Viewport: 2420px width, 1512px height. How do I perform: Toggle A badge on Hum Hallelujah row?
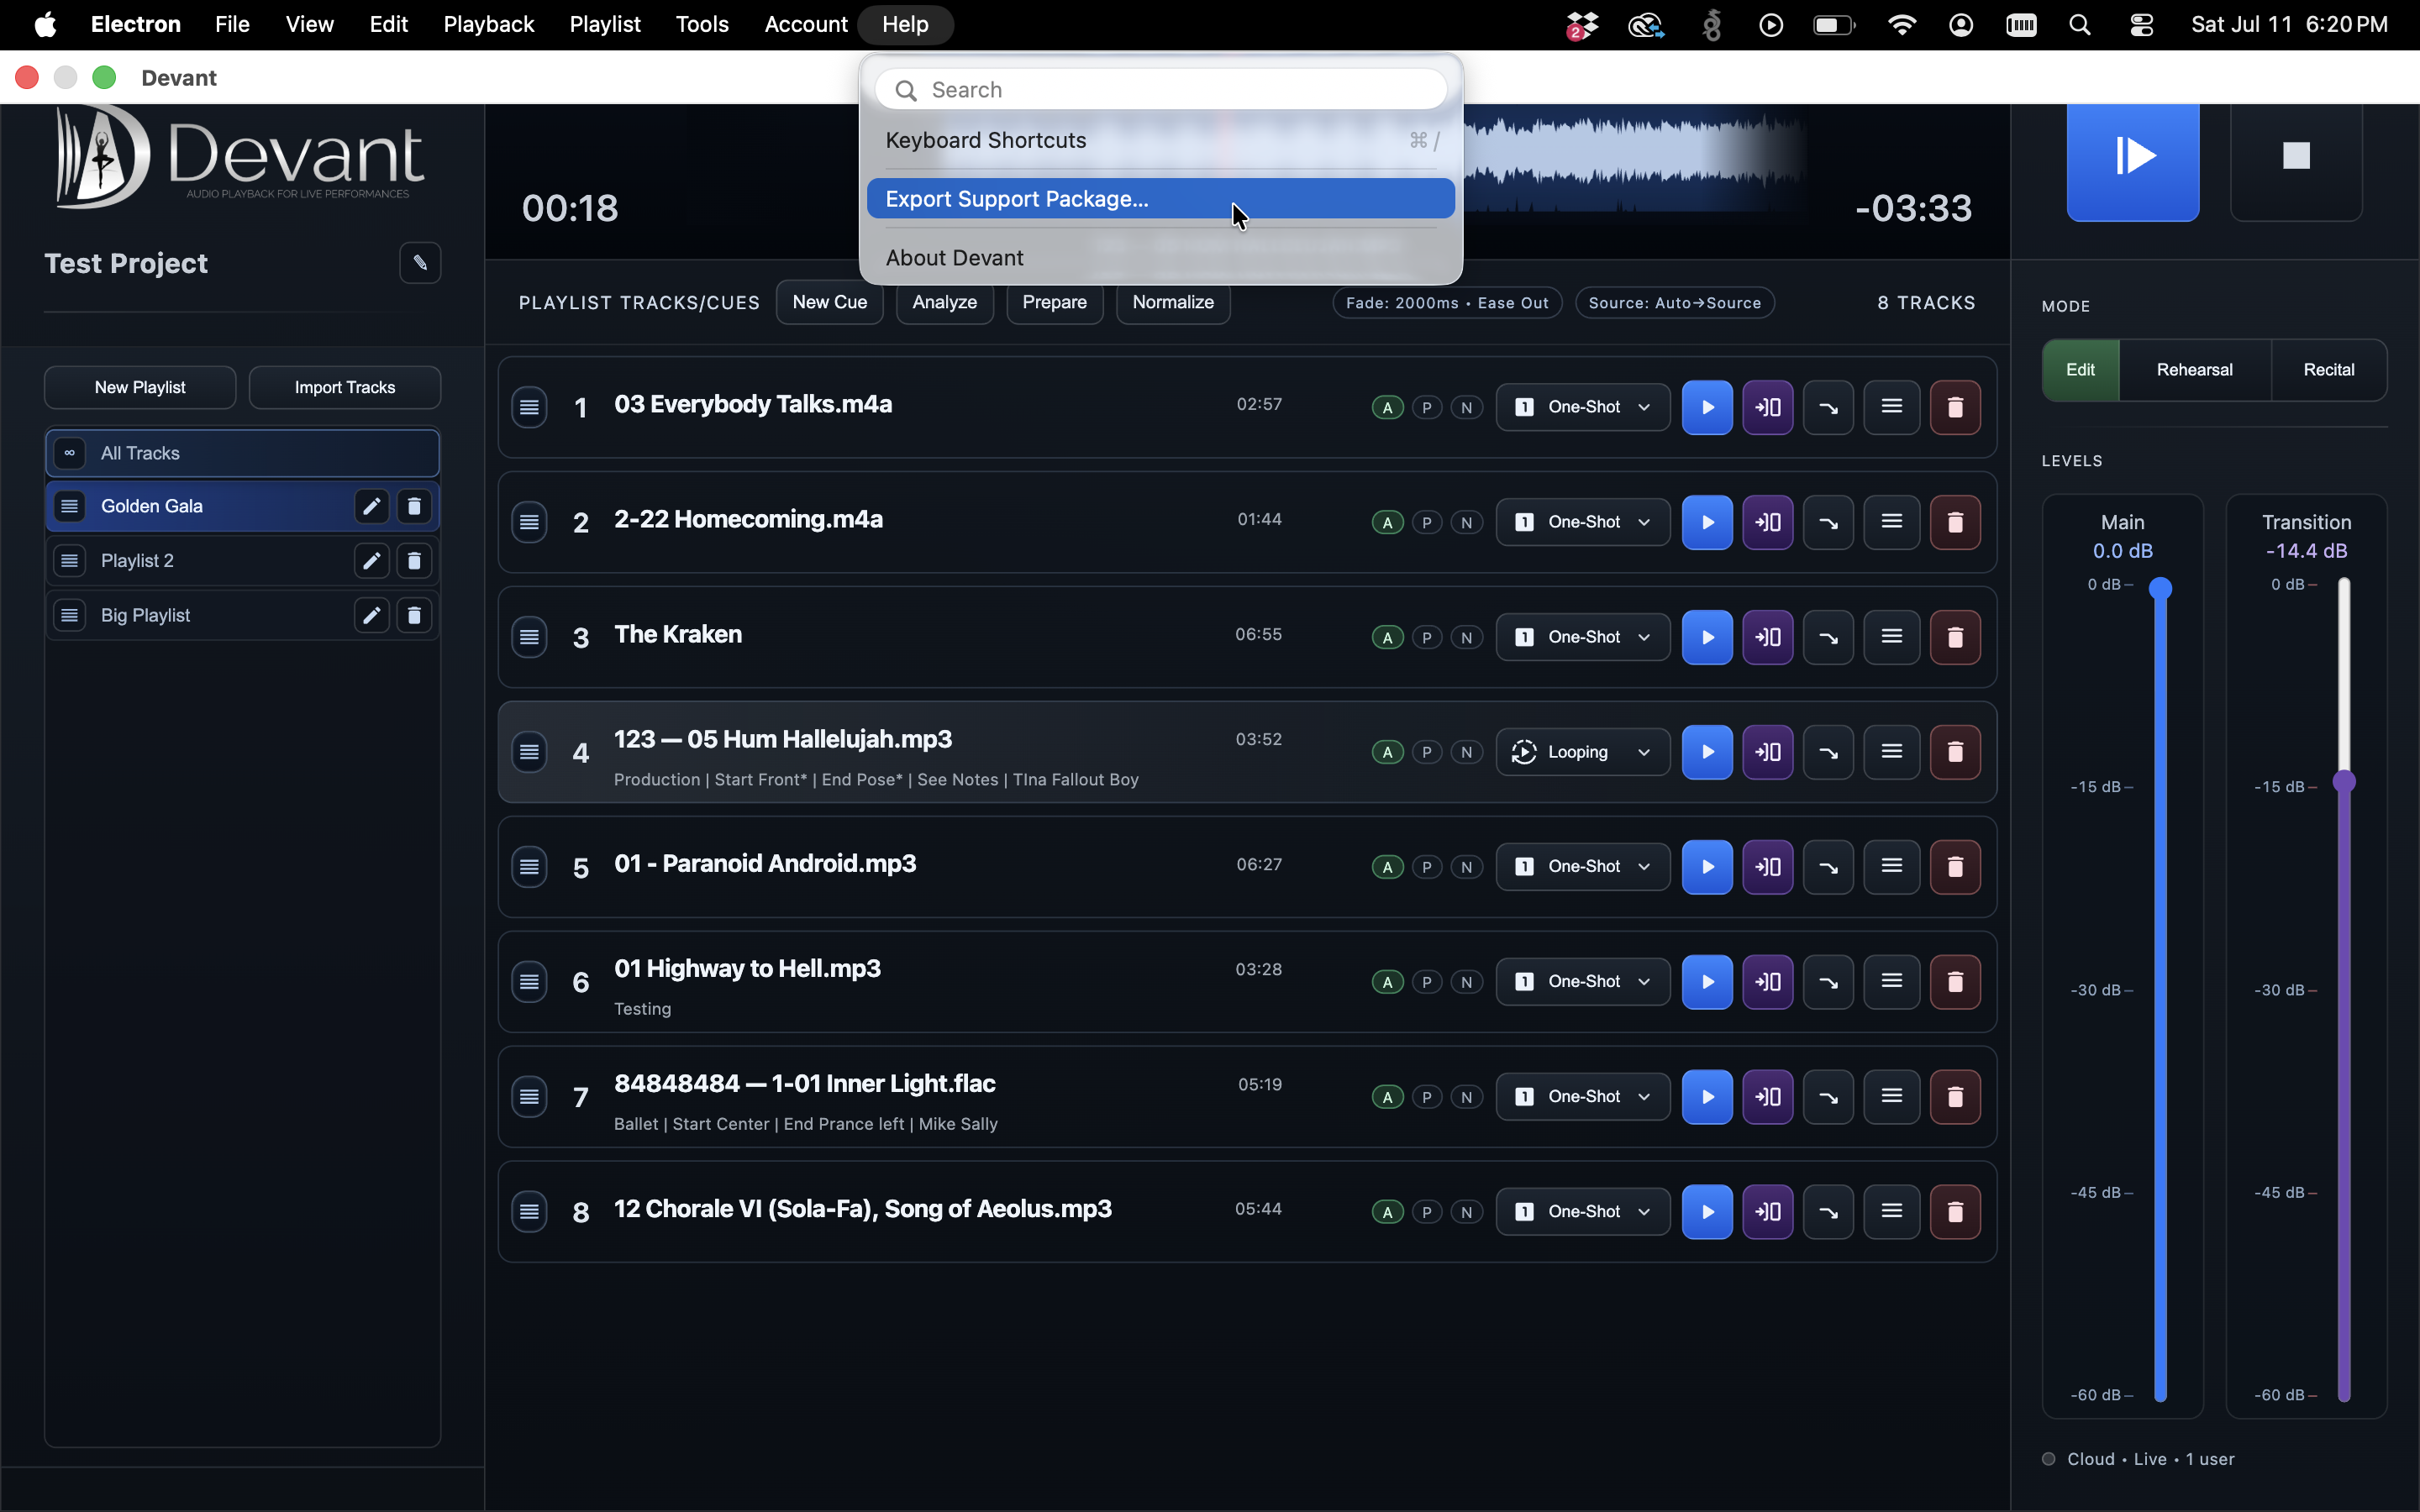click(x=1387, y=752)
